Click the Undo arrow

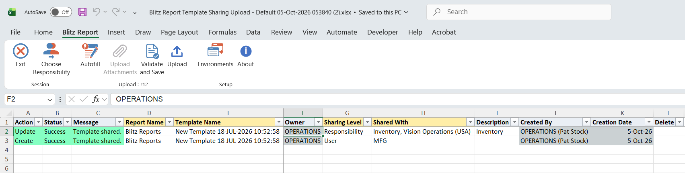(96, 12)
